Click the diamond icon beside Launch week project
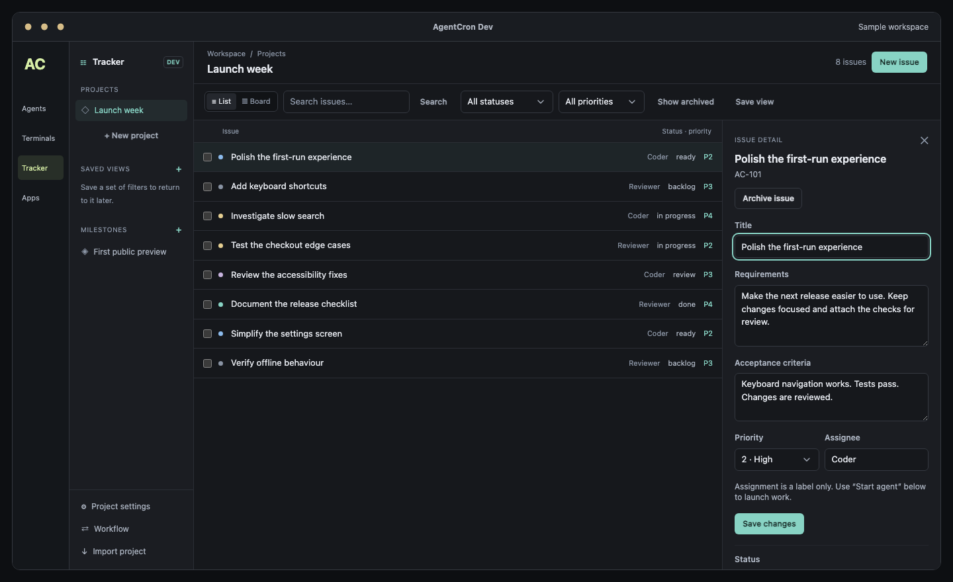 pyautogui.click(x=85, y=110)
